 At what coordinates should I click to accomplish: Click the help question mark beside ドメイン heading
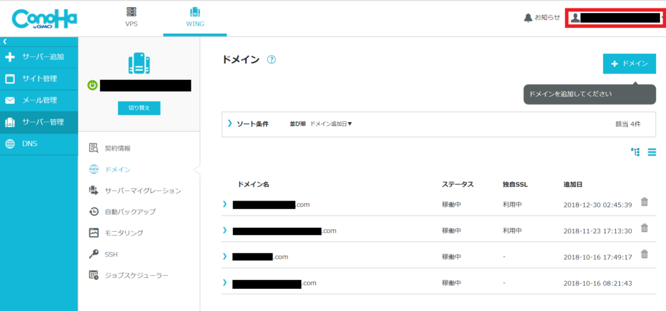click(271, 60)
